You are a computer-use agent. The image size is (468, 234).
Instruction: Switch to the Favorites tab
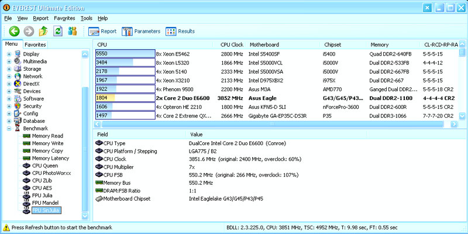click(35, 45)
